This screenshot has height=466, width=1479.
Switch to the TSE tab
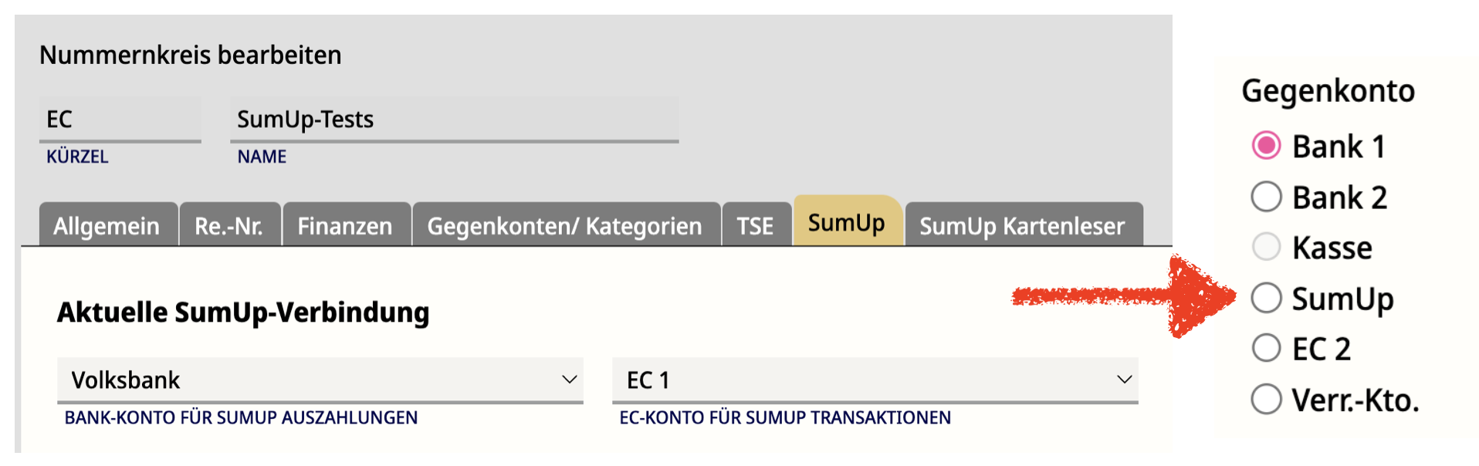pos(754,226)
